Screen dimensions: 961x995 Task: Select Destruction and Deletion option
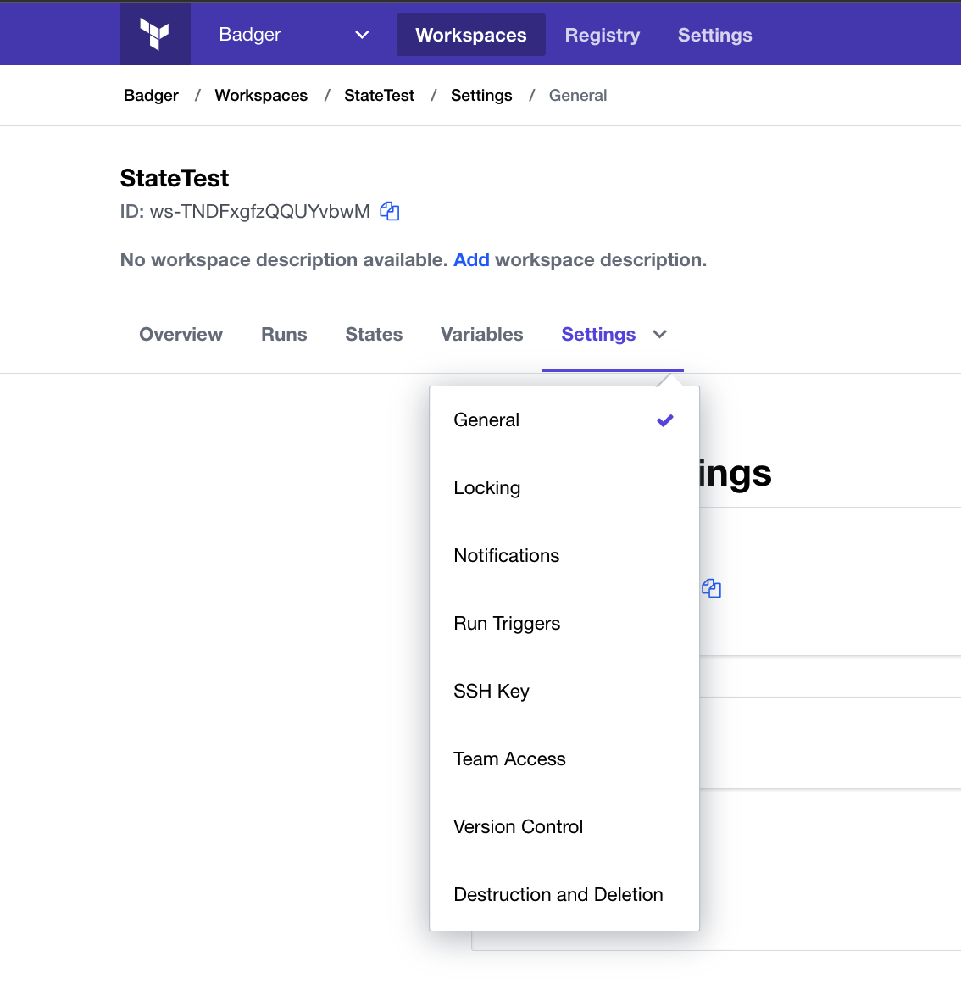(x=558, y=895)
